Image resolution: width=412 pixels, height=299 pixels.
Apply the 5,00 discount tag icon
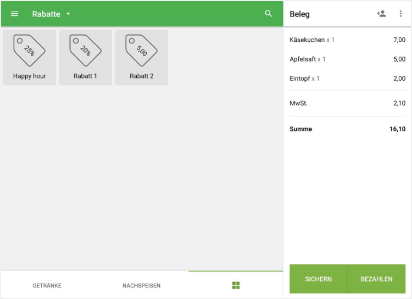pyautogui.click(x=141, y=50)
